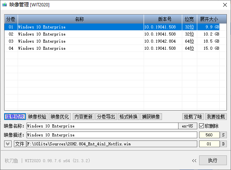The width and height of the screenshot is (231, 170).
Task: Select volume 04 row
Action: tap(112, 48)
